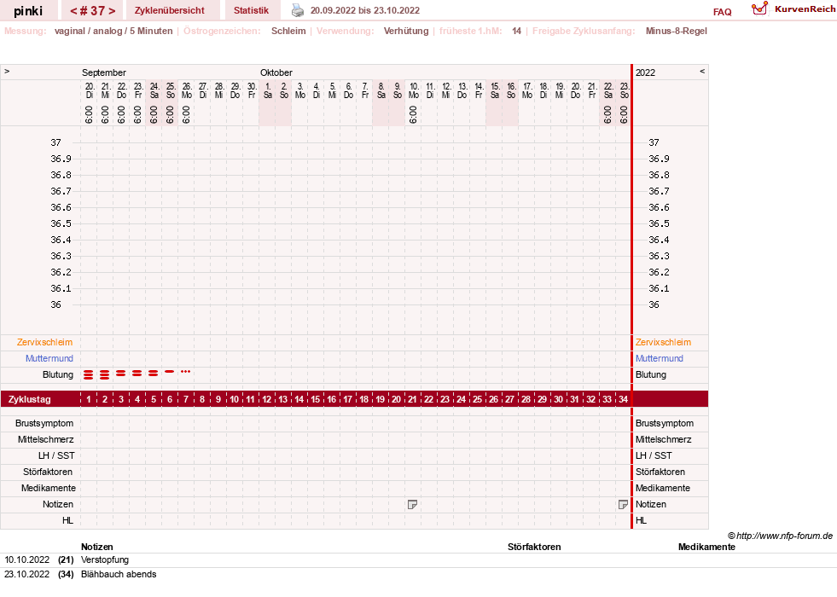
Task: Expand chart with left '>' arrow
Action: pos(7,71)
